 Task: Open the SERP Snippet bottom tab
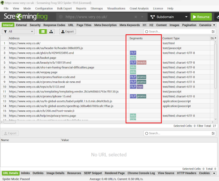point(93,173)
